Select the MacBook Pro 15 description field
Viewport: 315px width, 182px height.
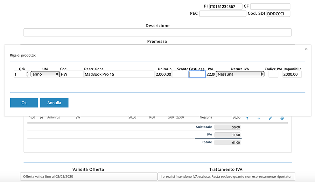tap(119, 74)
